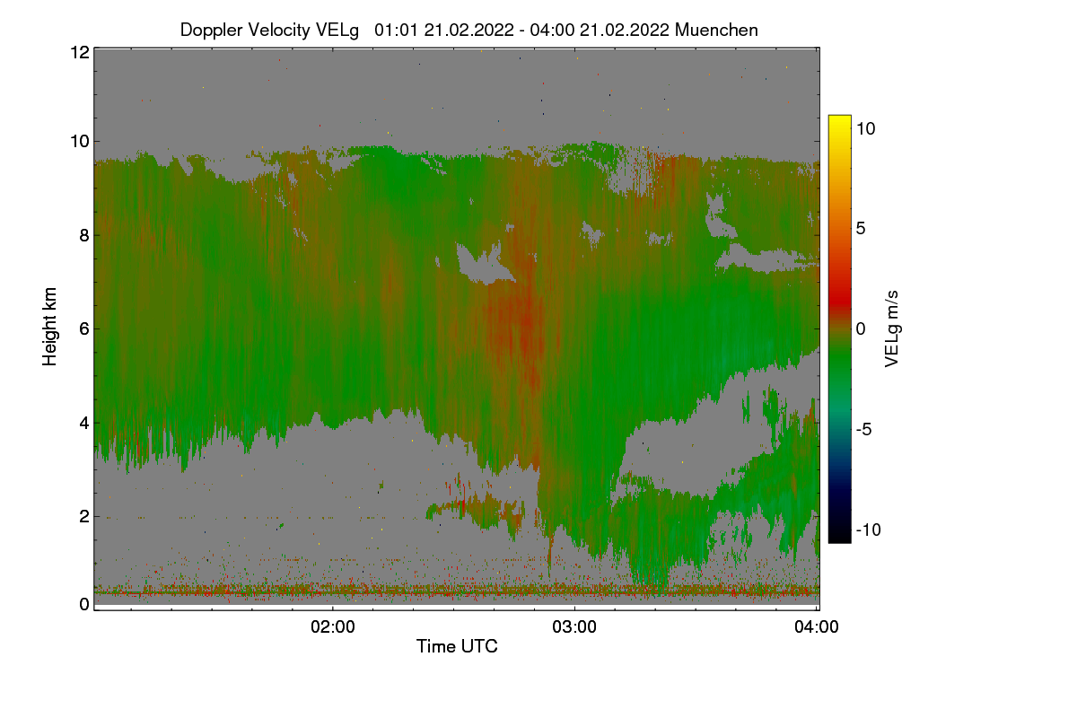Click the 02:00 time axis tick label
1077x718 pixels.
point(332,626)
